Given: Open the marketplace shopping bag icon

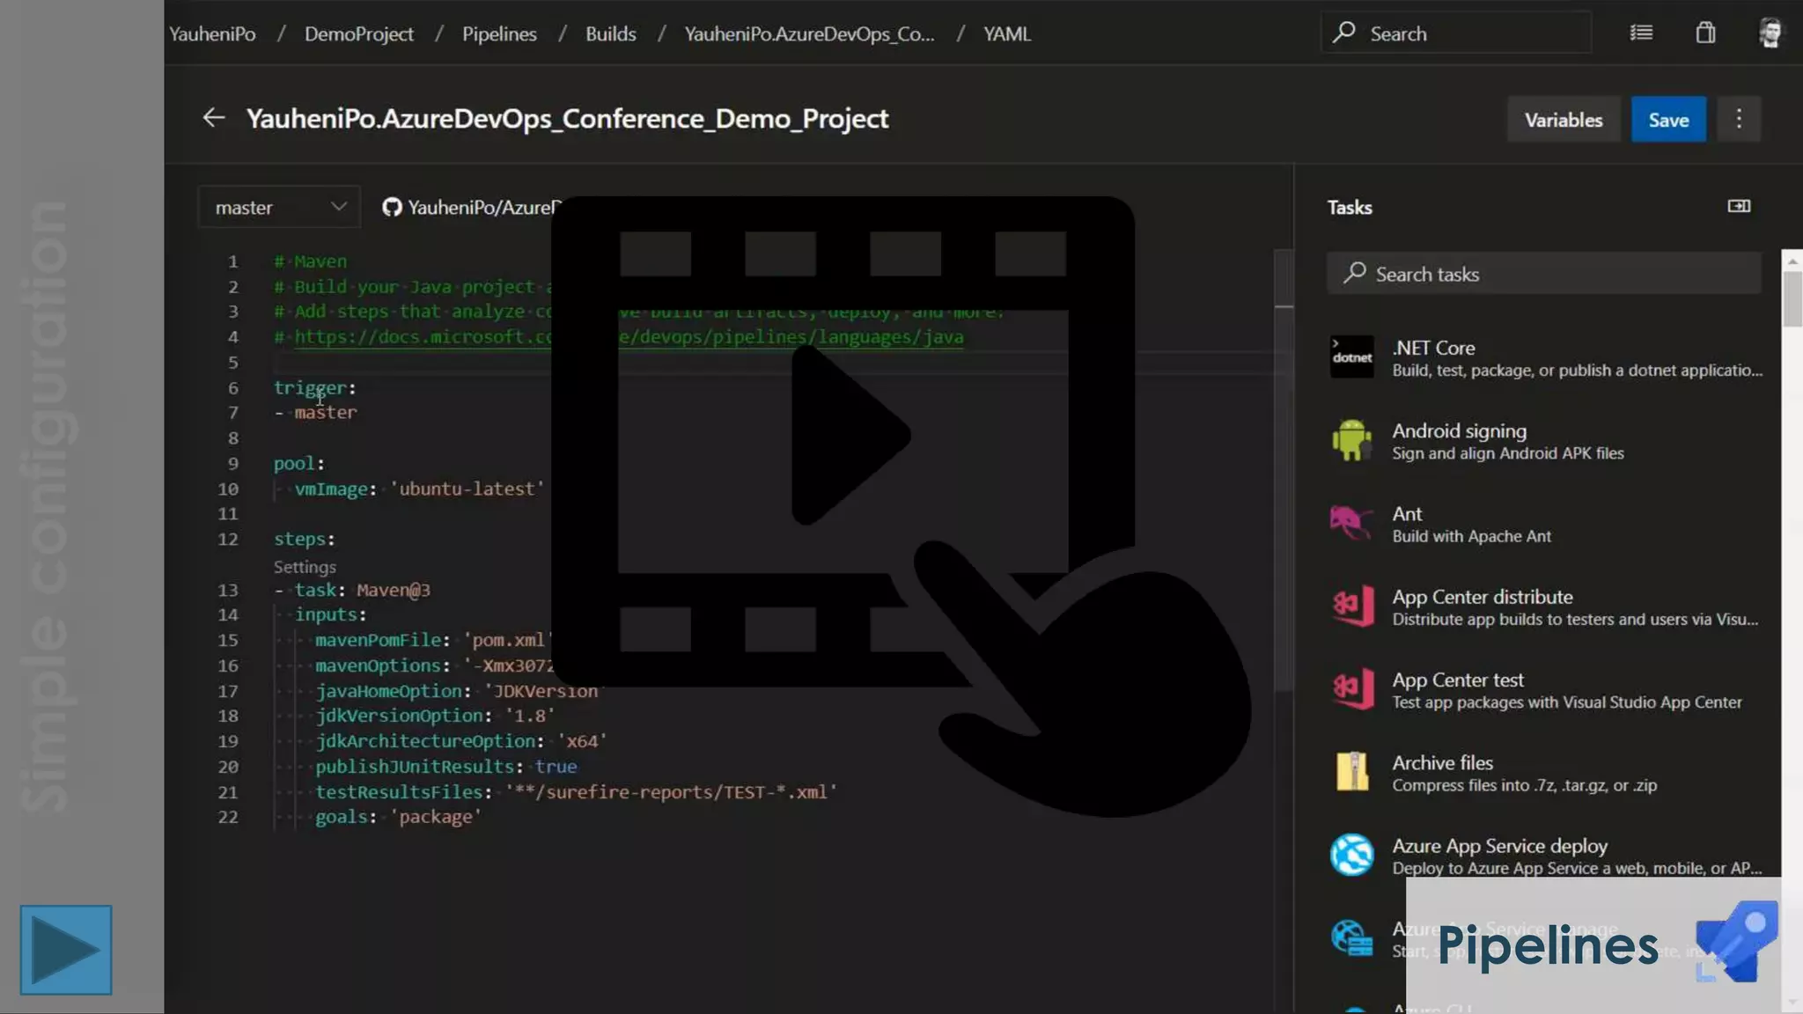Looking at the screenshot, I should tap(1705, 33).
